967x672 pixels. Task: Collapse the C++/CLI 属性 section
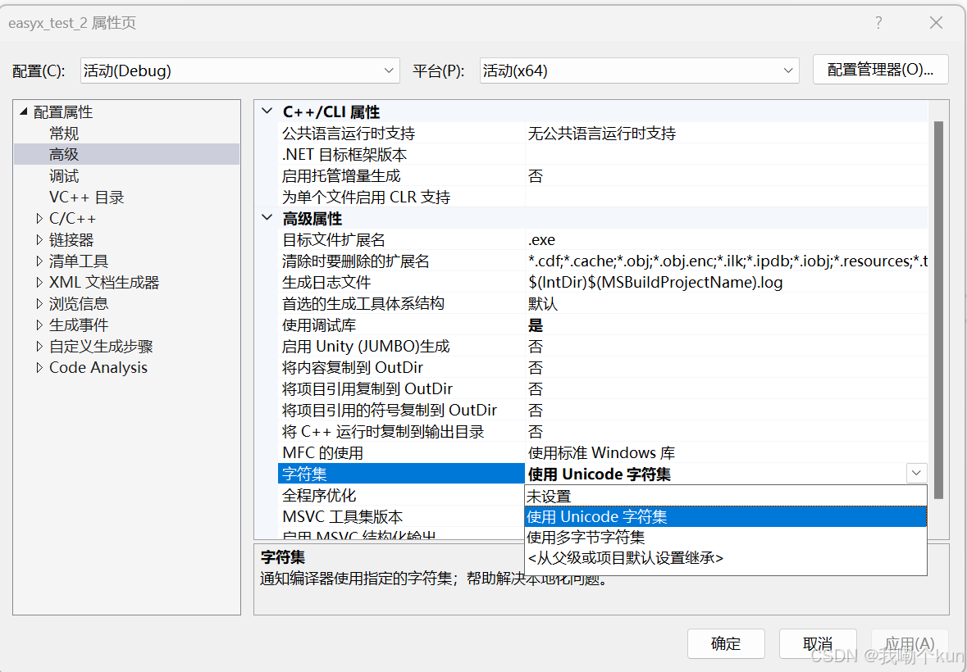point(266,111)
